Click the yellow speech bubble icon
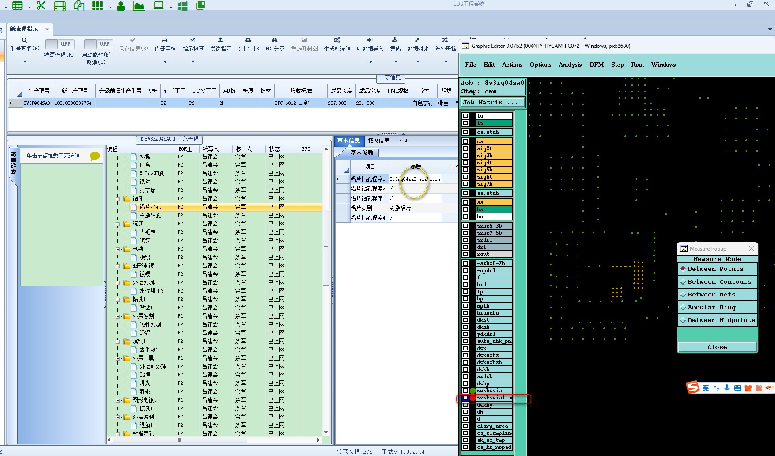Screen dimensions: 775x456 click(x=95, y=156)
